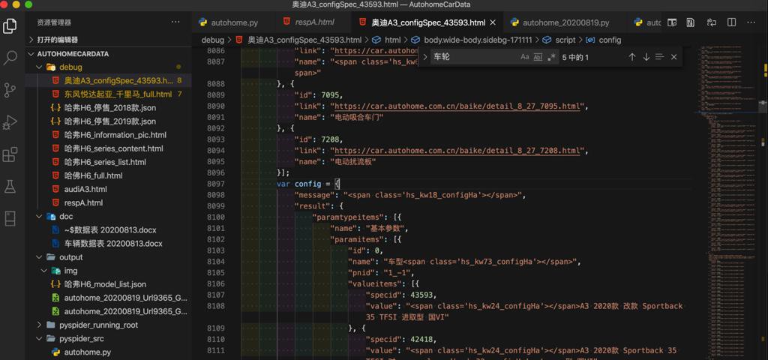Collapse the debug folder
This screenshot has width=768, height=360.
pos(39,67)
